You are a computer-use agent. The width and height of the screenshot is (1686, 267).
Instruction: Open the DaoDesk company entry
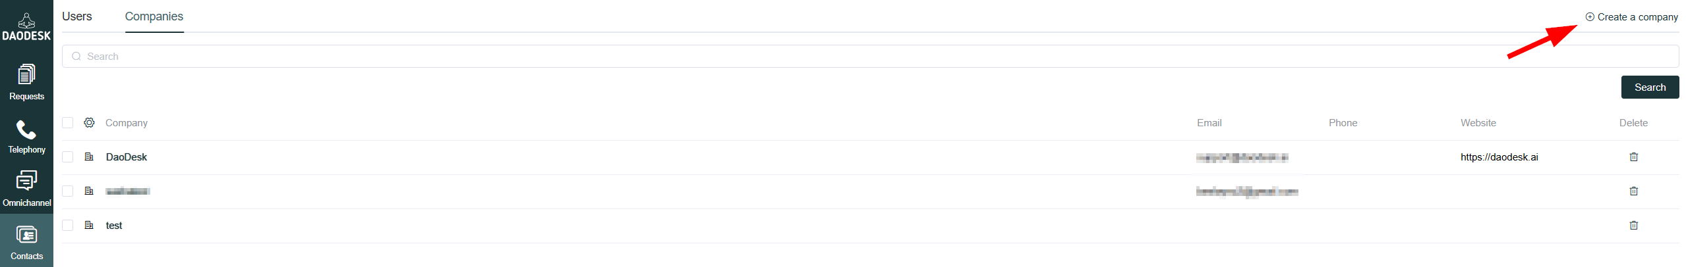(x=127, y=157)
